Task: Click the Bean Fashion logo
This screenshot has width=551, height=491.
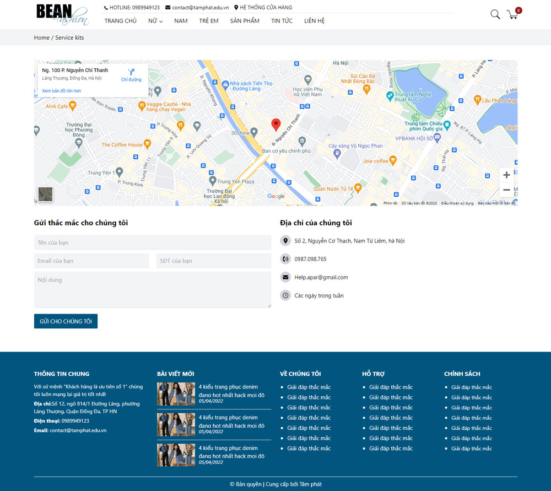Action: point(62,14)
